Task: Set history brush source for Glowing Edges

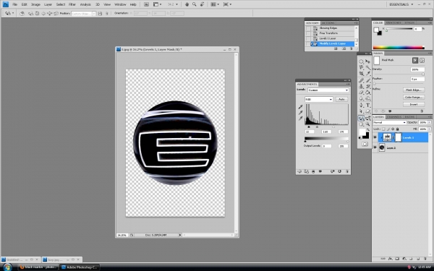Action: pos(308,28)
